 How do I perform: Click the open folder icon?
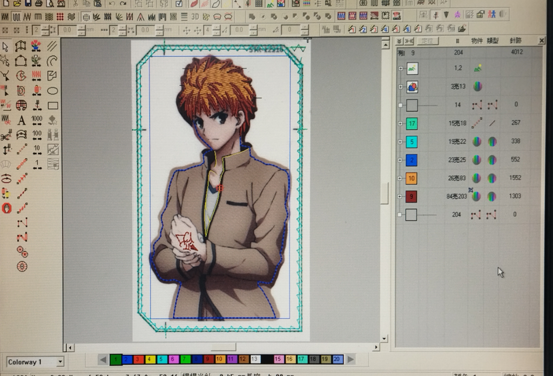(17, 3)
